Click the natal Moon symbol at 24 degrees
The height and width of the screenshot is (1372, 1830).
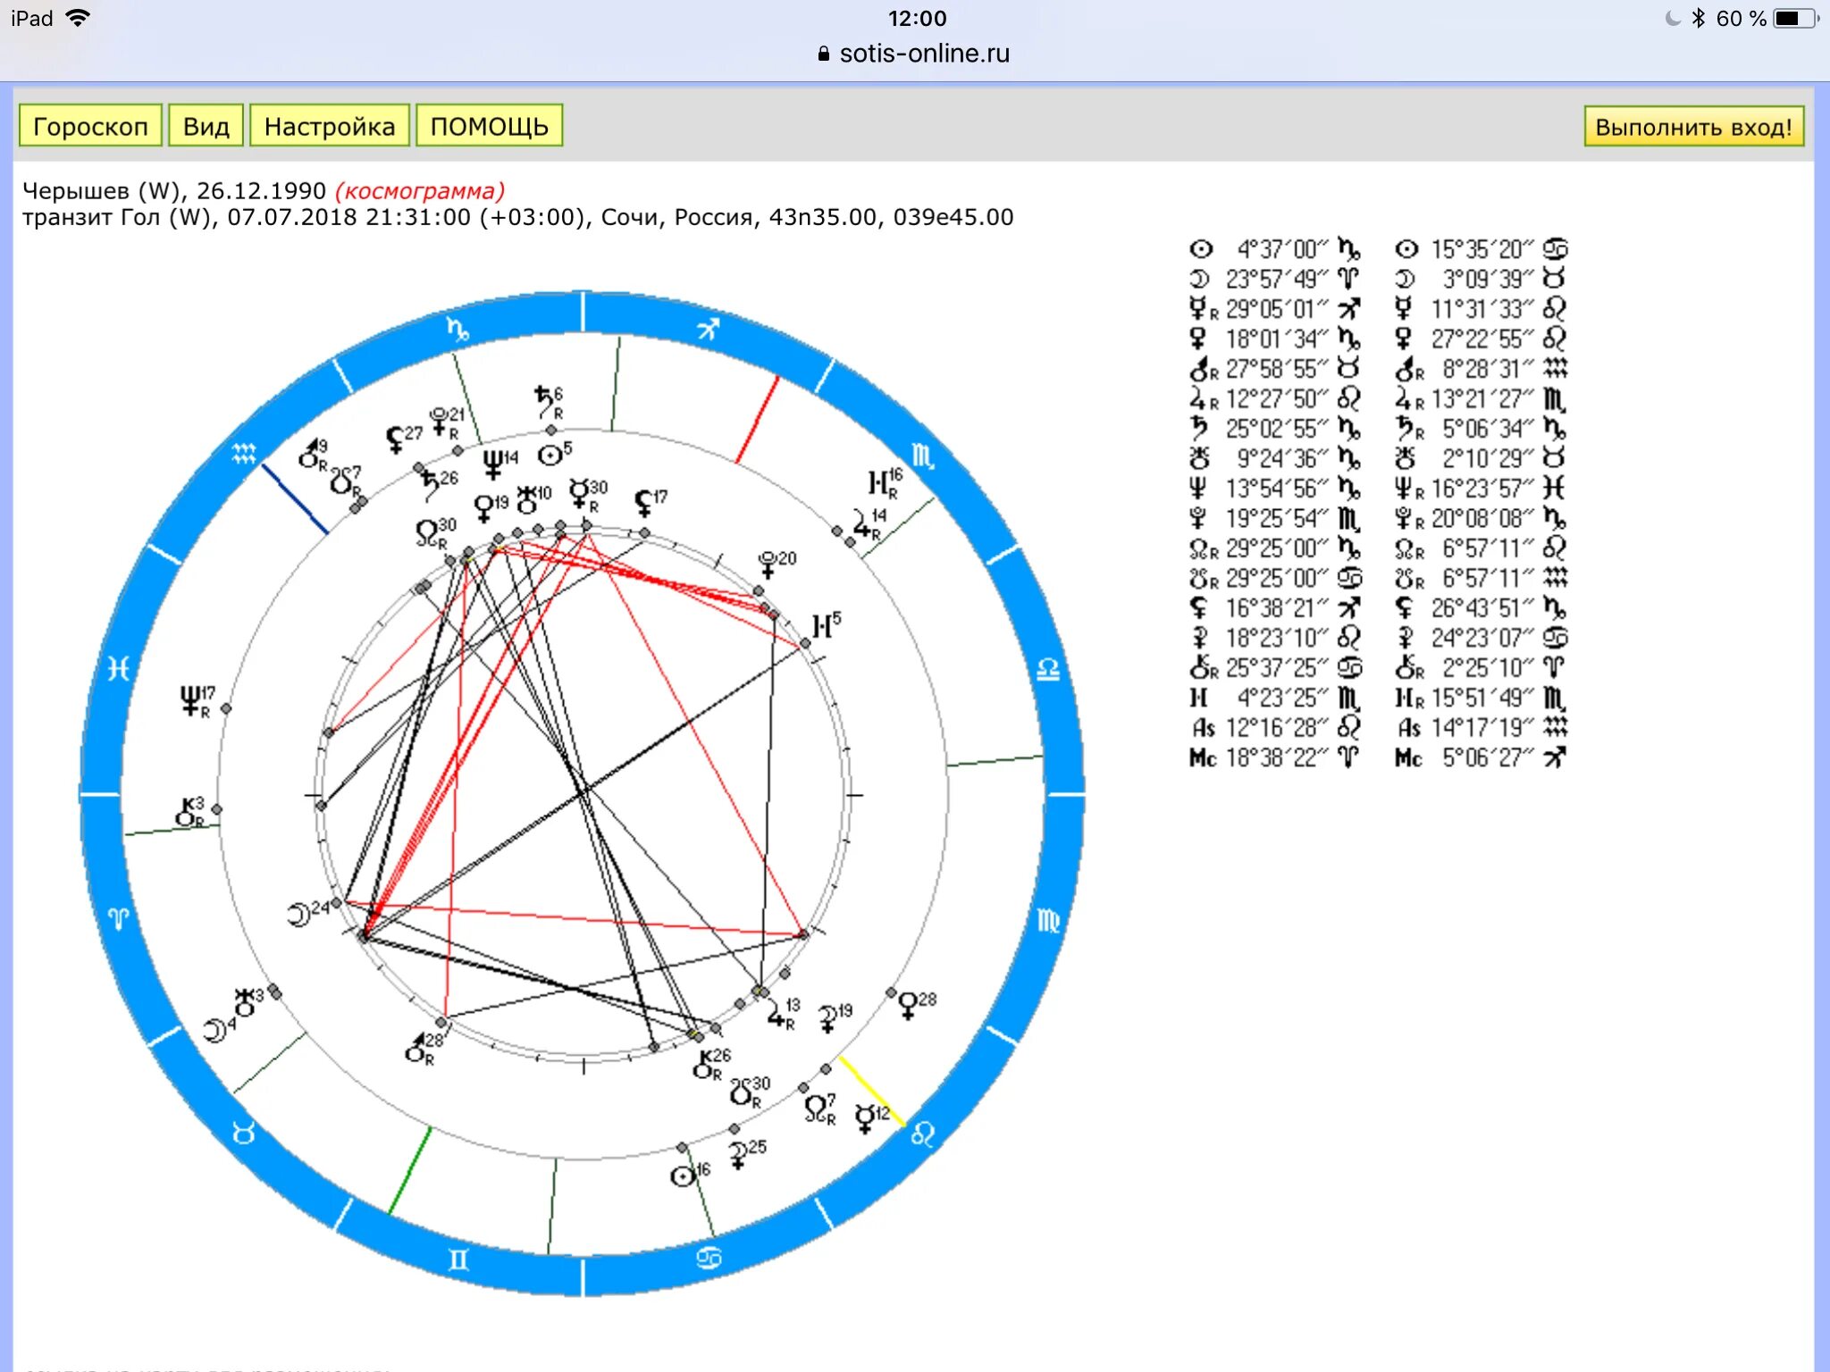coord(298,915)
